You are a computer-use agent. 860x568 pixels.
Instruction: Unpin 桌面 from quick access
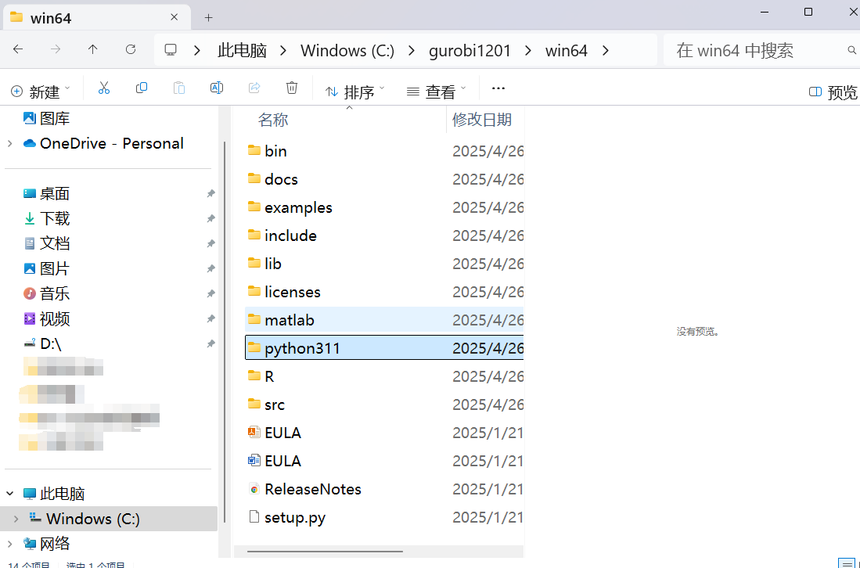(211, 193)
